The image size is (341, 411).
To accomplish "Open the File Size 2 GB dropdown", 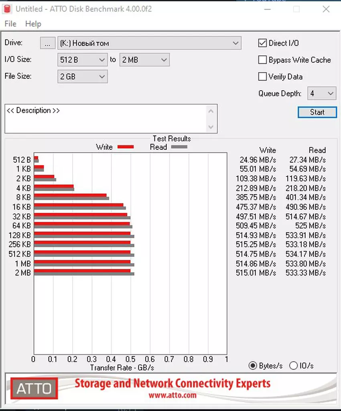I will tap(82, 77).
